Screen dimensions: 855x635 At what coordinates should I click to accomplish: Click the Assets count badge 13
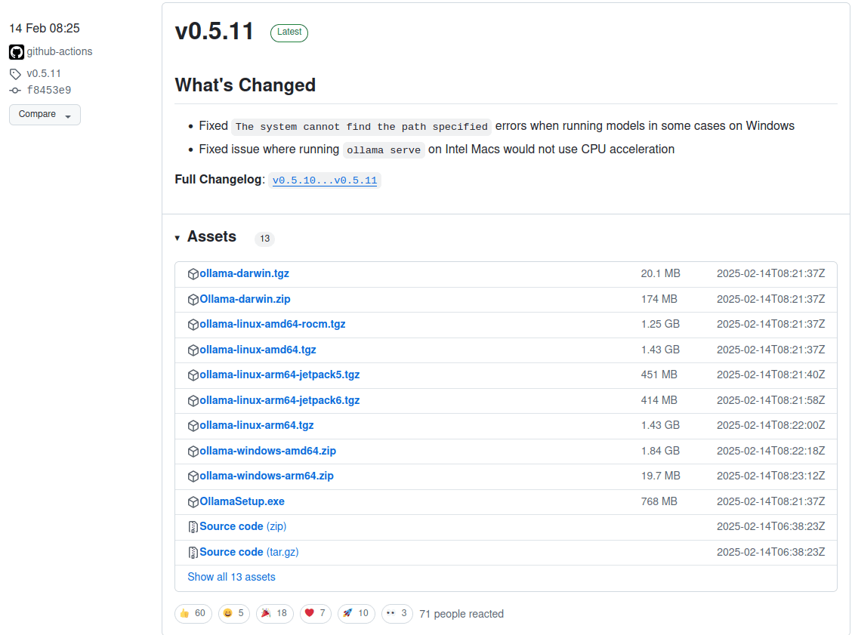[x=264, y=239]
